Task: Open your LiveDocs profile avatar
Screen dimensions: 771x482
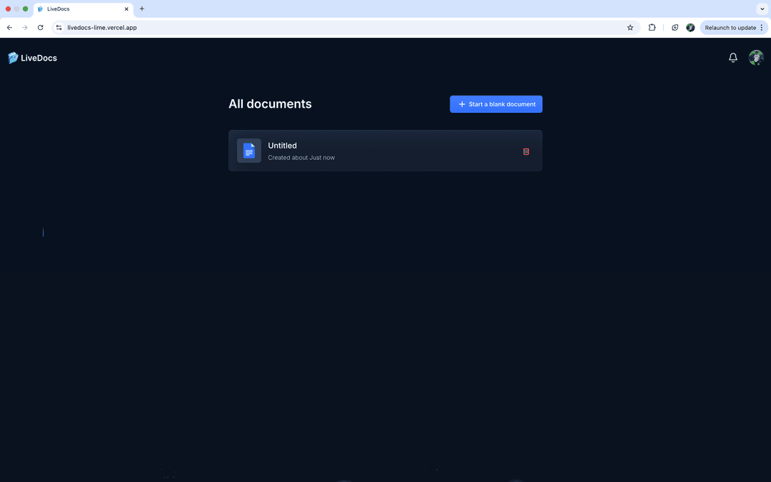Action: (x=756, y=58)
